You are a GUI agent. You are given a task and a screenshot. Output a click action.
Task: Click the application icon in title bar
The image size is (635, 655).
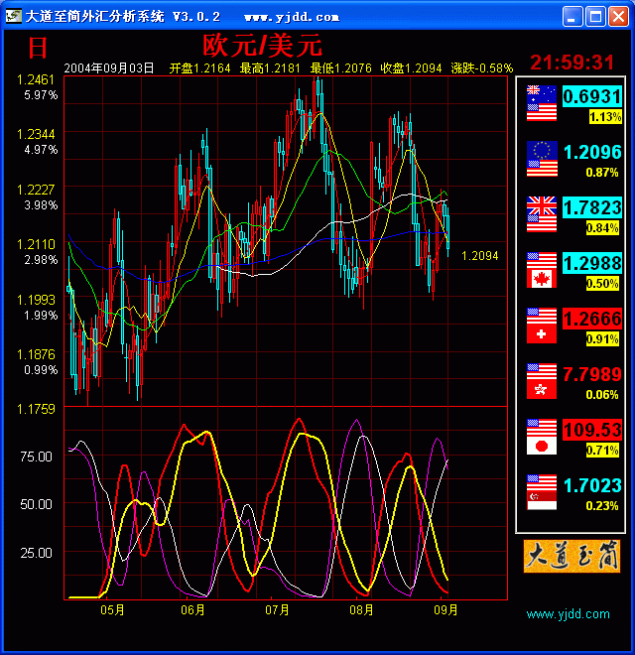tap(13, 16)
